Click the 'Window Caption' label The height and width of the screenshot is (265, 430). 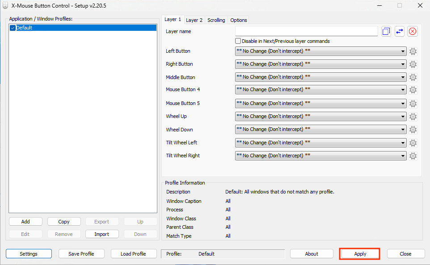coord(184,201)
